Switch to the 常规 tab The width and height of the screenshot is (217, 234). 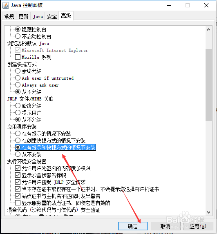click(x=9, y=16)
